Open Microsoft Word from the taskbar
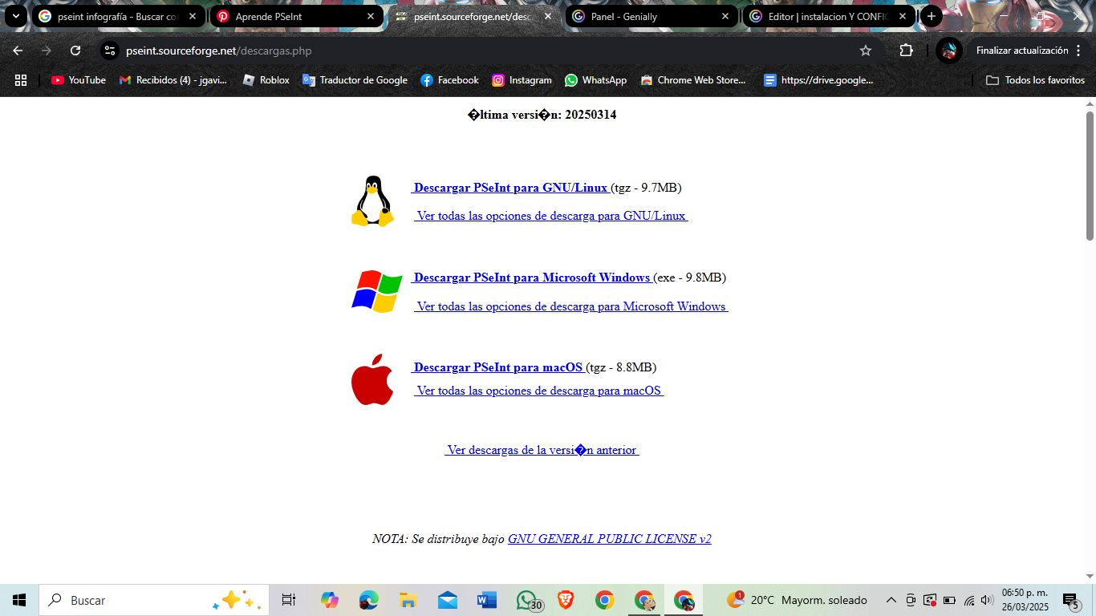This screenshot has width=1096, height=616. point(486,599)
